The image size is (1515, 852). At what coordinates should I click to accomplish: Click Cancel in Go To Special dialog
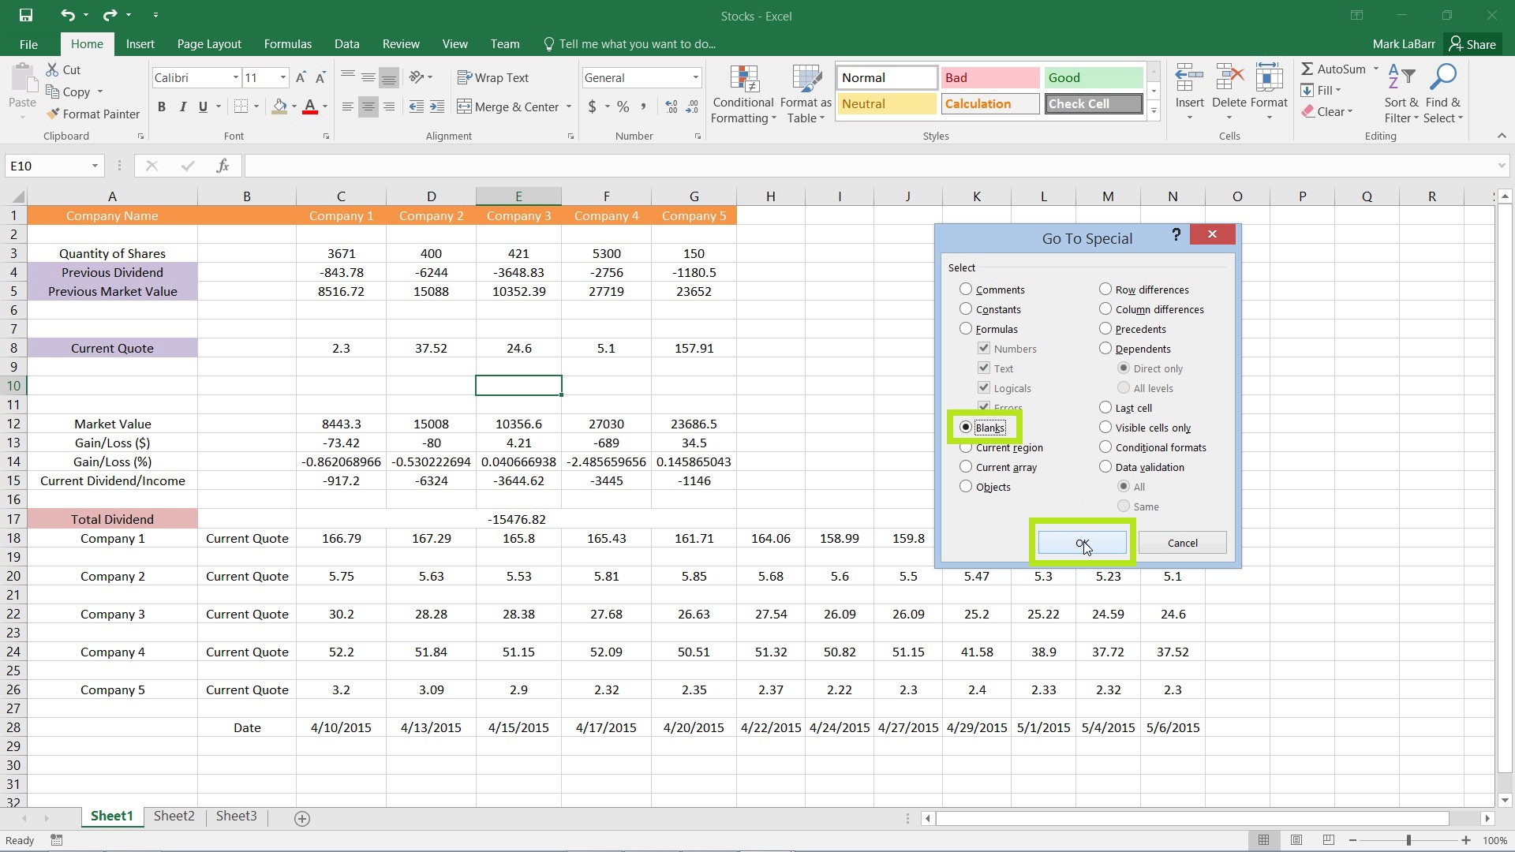(x=1182, y=542)
